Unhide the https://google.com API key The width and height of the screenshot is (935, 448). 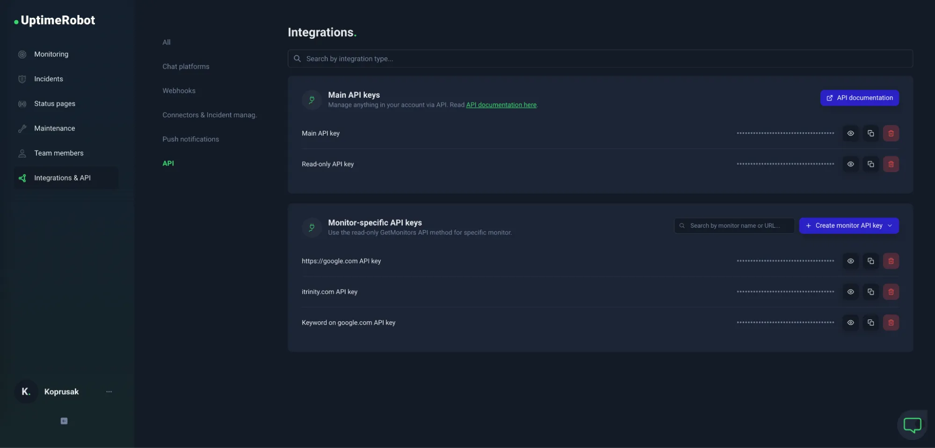coord(850,261)
